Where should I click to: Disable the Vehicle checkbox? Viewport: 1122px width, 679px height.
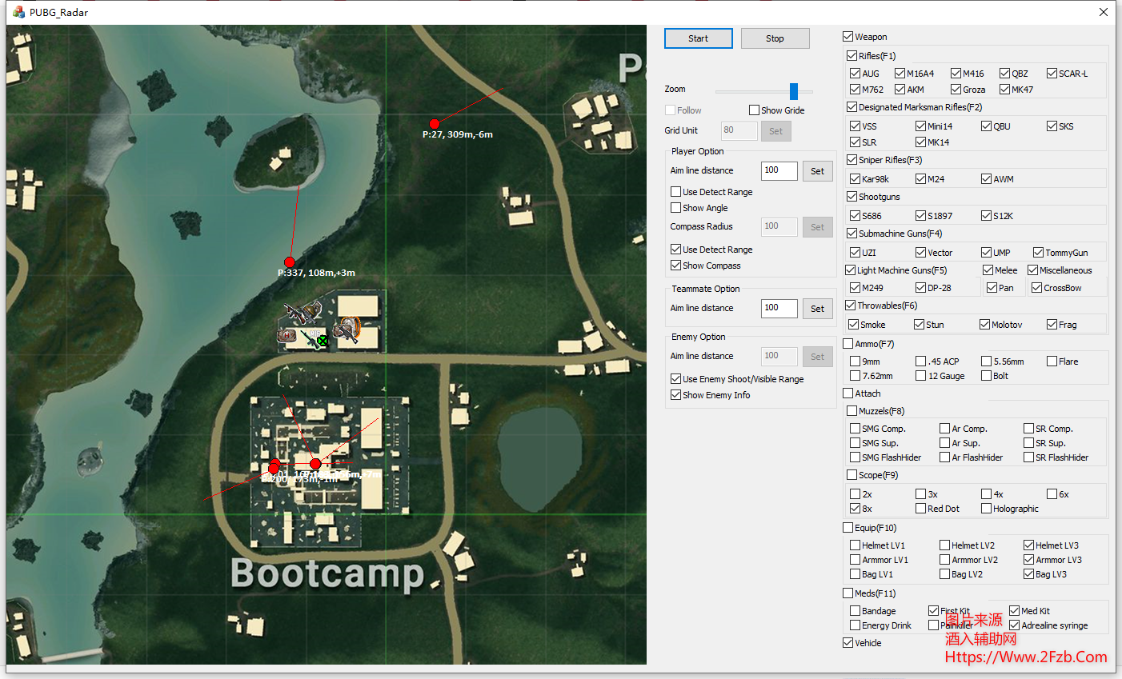(848, 643)
